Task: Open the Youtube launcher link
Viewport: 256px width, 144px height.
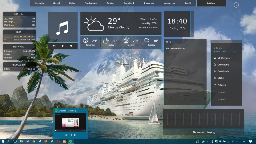Action: coord(39,3)
